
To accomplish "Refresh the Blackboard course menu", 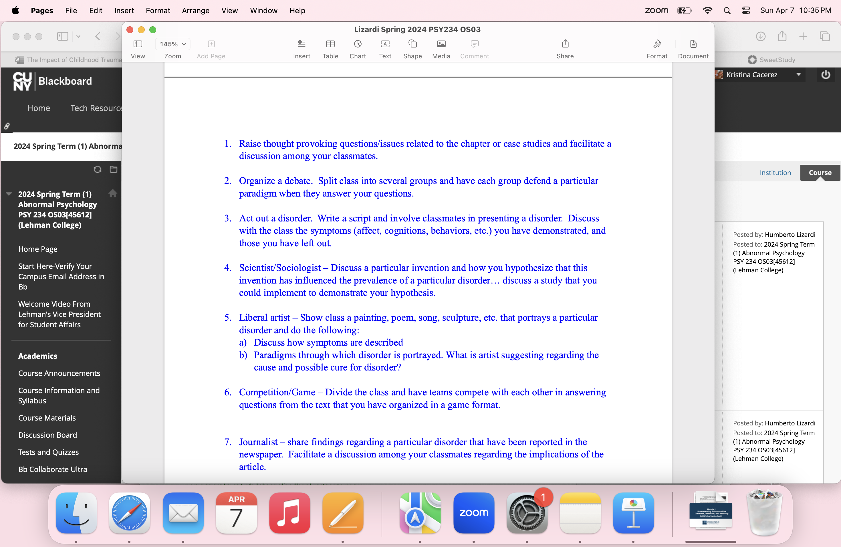I will (x=98, y=169).
